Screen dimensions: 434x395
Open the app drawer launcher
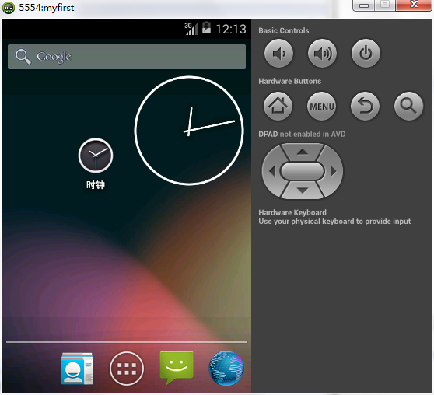[x=127, y=369]
